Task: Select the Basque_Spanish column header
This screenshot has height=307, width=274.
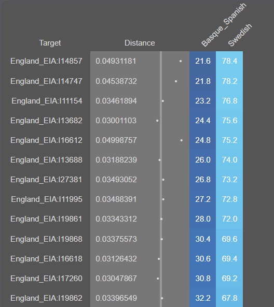Action: pos(224,25)
